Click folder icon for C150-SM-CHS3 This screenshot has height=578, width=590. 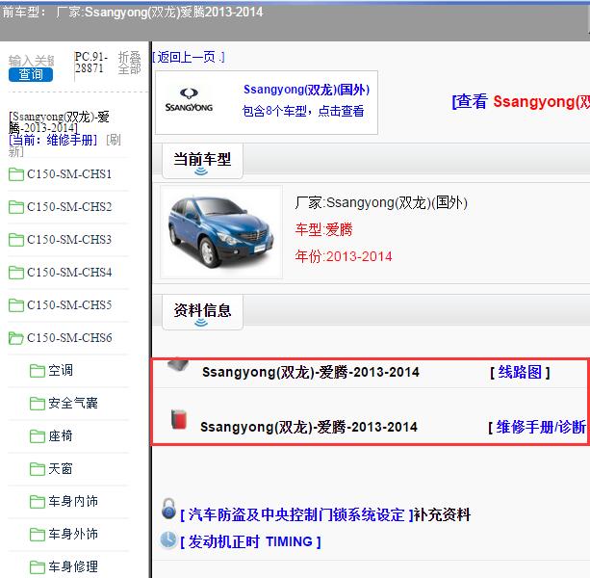click(x=16, y=240)
